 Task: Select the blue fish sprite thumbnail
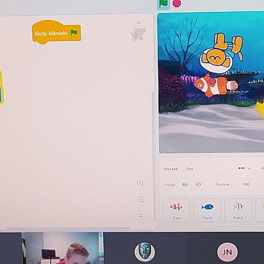(207, 210)
